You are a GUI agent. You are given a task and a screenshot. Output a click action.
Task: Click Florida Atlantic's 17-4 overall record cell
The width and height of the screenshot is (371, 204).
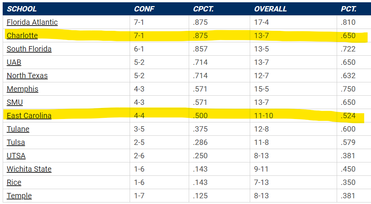(262, 22)
